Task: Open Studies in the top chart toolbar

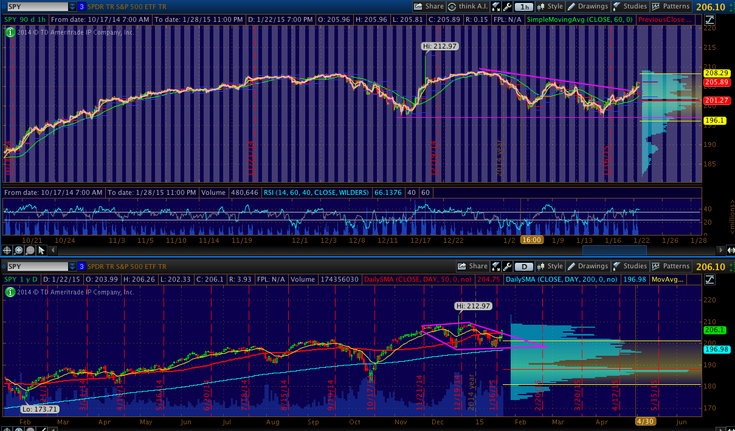Action: (629, 7)
